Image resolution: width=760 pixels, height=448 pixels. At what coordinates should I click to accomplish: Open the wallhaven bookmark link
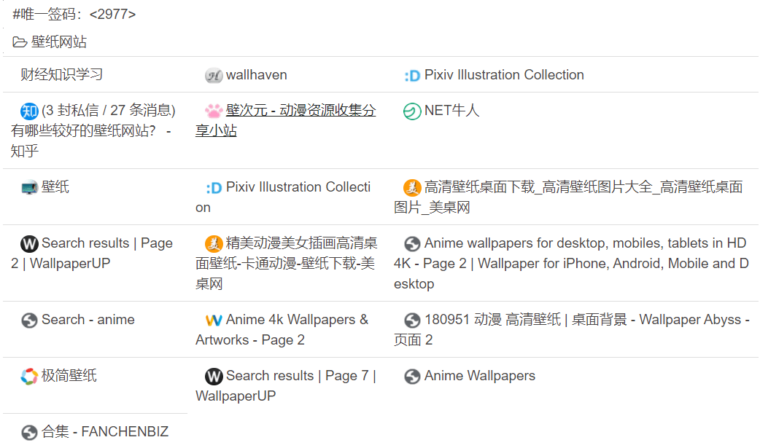click(x=257, y=75)
